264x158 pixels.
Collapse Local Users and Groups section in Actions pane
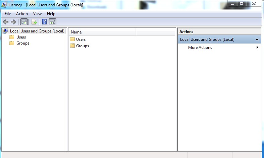[x=257, y=39]
